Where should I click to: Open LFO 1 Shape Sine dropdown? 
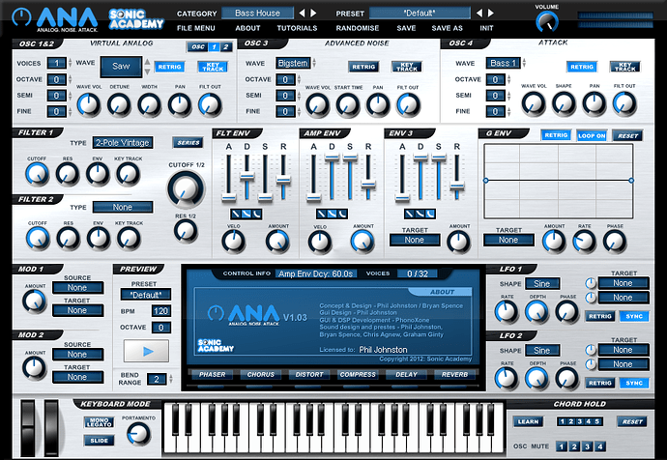tap(542, 283)
